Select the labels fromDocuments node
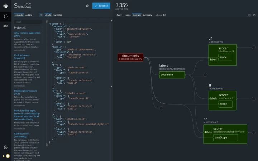 point(172,75)
